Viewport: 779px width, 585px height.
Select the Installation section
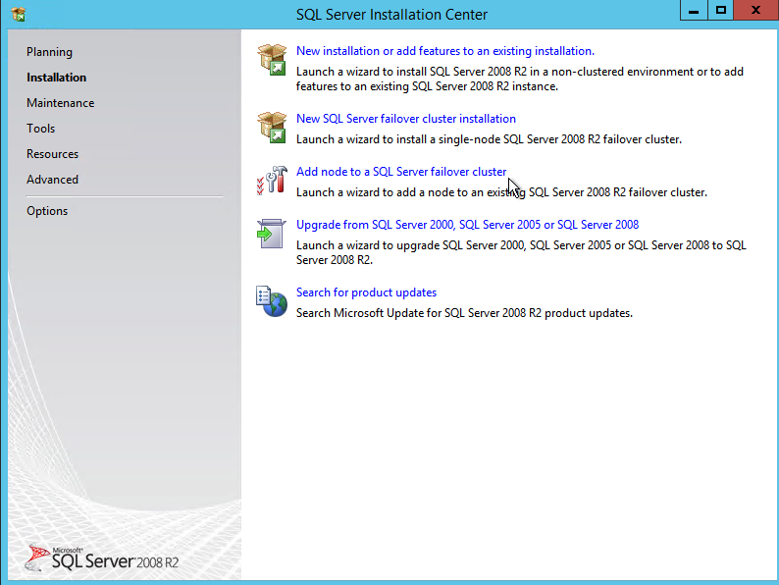click(x=56, y=78)
